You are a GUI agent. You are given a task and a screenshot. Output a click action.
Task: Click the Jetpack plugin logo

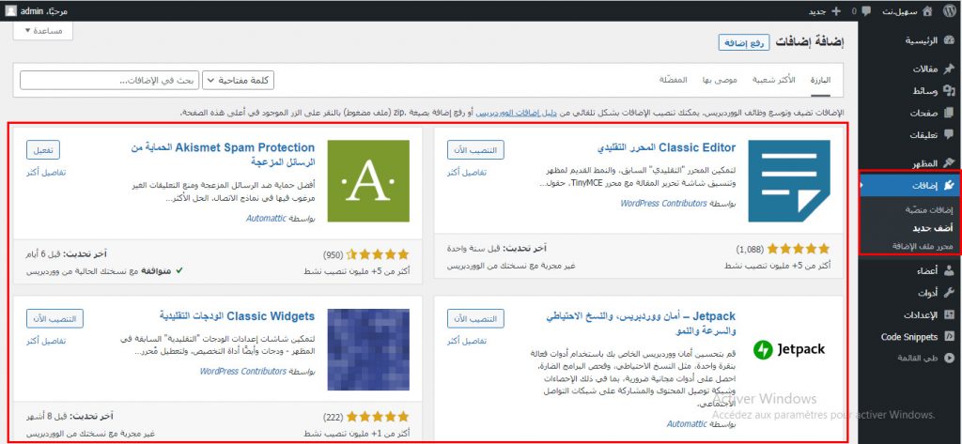(x=788, y=349)
